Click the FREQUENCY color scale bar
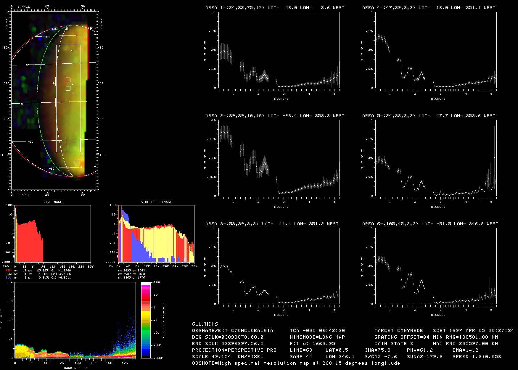This screenshot has width=518, height=370. pyautogui.click(x=146, y=320)
